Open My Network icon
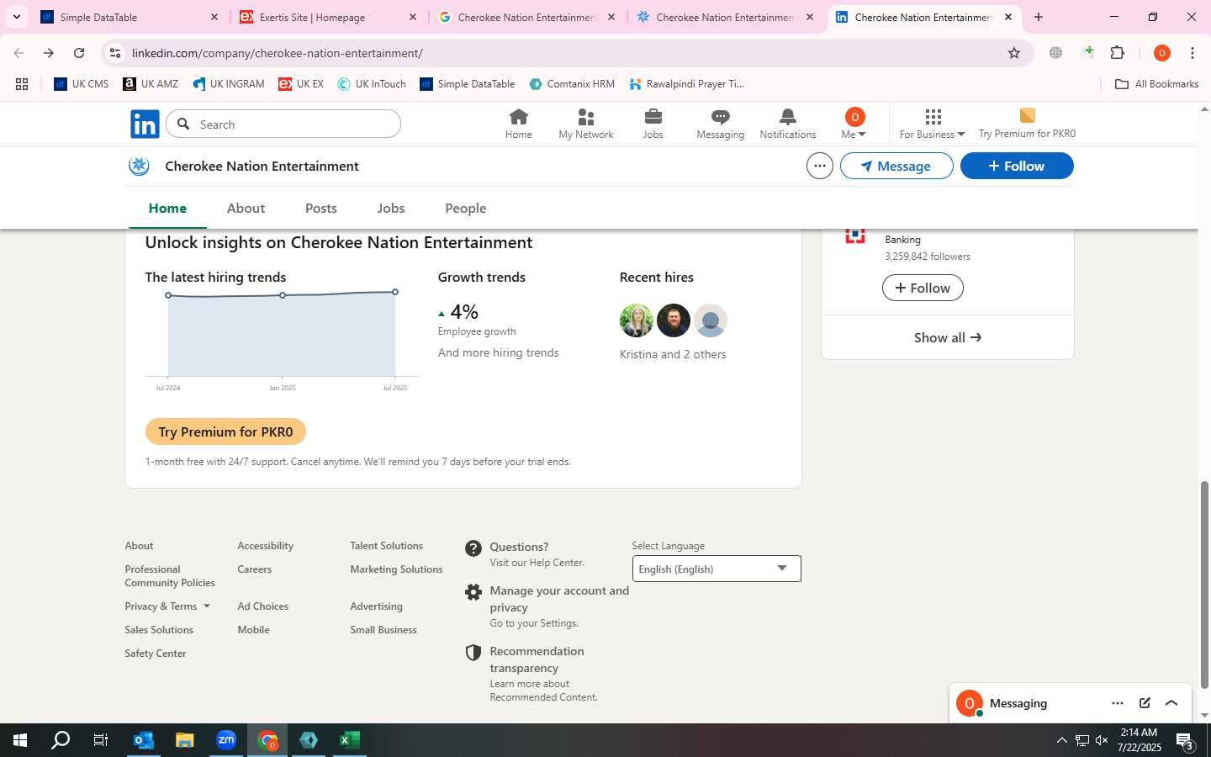Image resolution: width=1211 pixels, height=757 pixels. click(x=586, y=124)
